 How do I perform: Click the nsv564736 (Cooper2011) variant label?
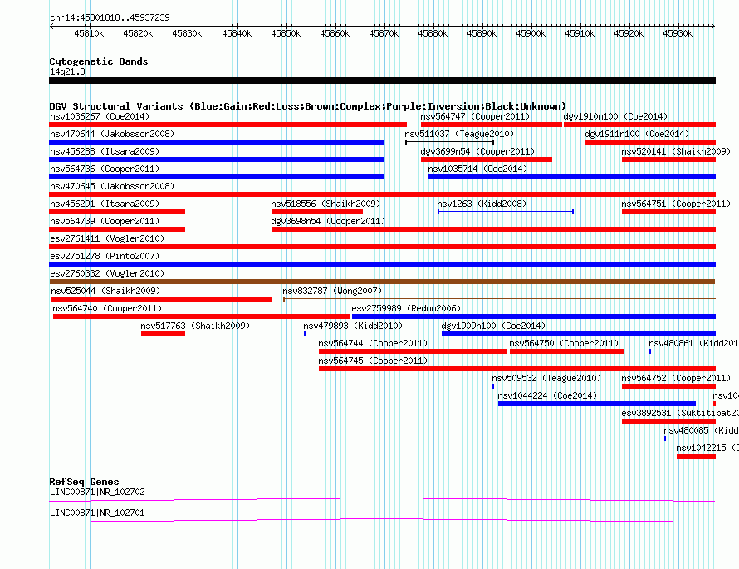click(105, 169)
